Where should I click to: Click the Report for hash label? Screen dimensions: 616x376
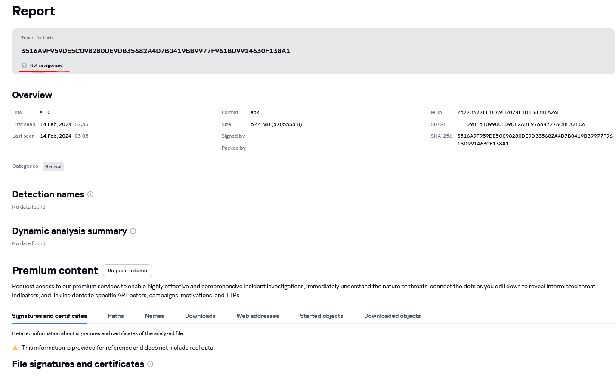(x=37, y=38)
